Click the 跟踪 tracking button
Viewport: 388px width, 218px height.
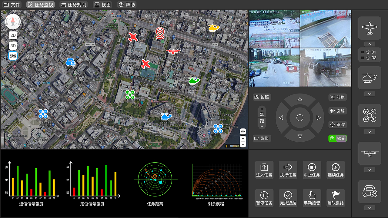(337, 124)
